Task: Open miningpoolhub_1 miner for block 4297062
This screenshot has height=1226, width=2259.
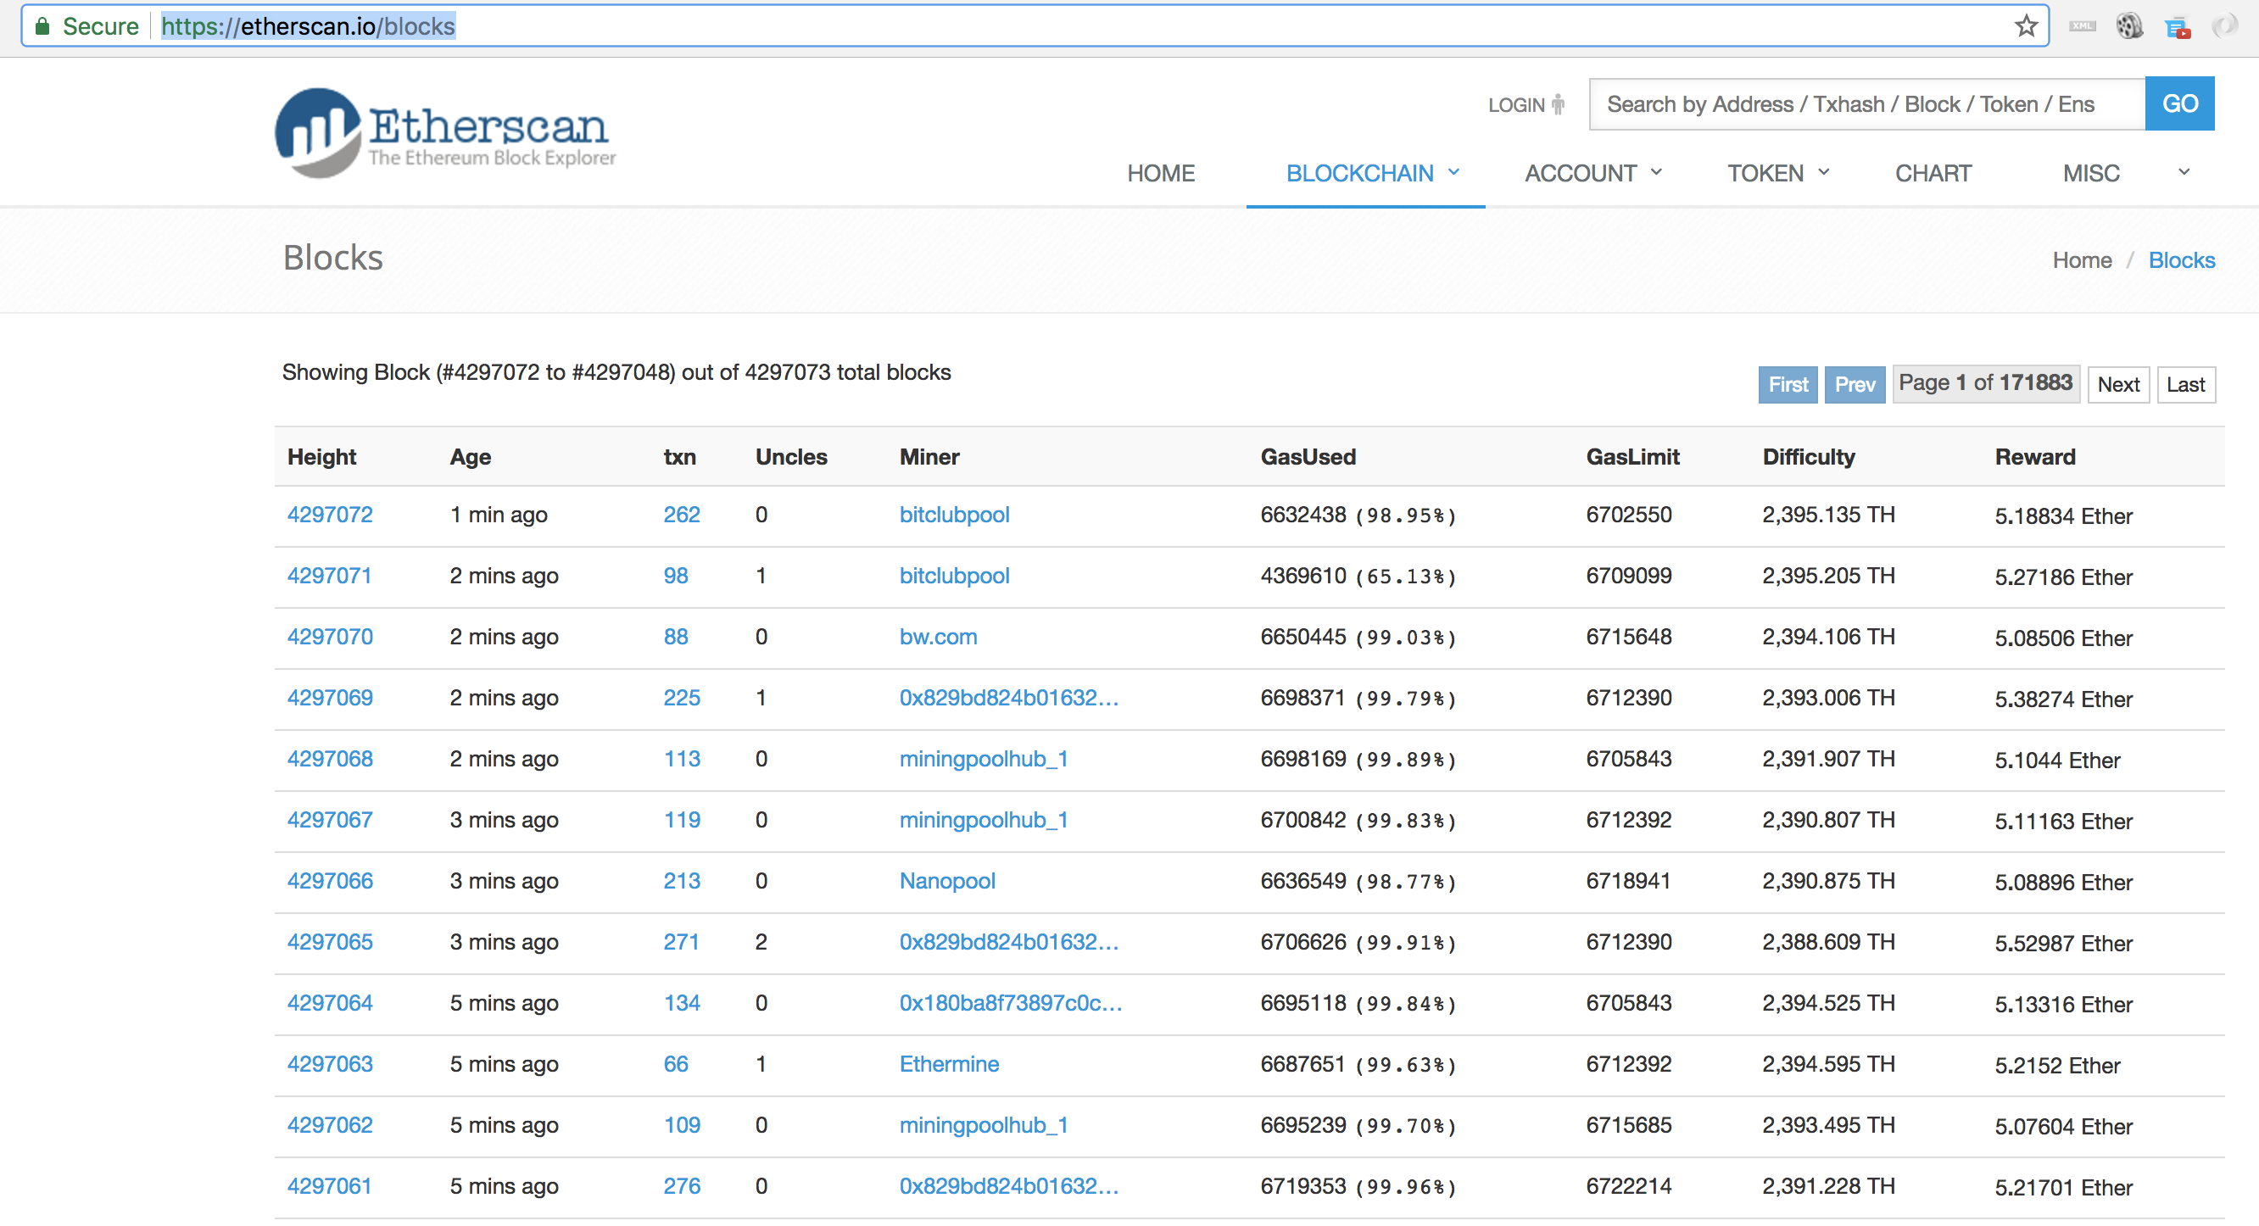Action: 983,1125
